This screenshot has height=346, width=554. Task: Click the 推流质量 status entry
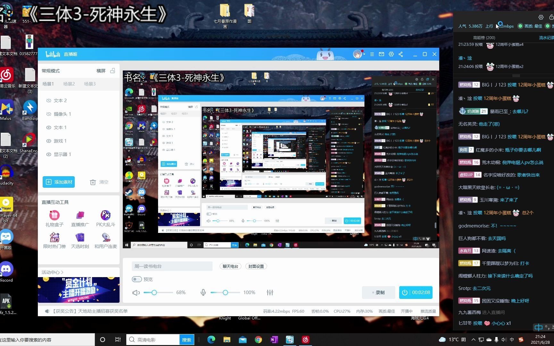[x=428, y=311]
